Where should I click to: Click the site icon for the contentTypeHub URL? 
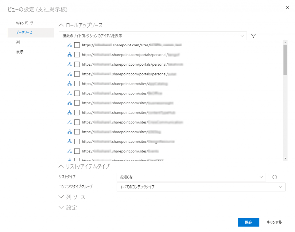pos(69,113)
